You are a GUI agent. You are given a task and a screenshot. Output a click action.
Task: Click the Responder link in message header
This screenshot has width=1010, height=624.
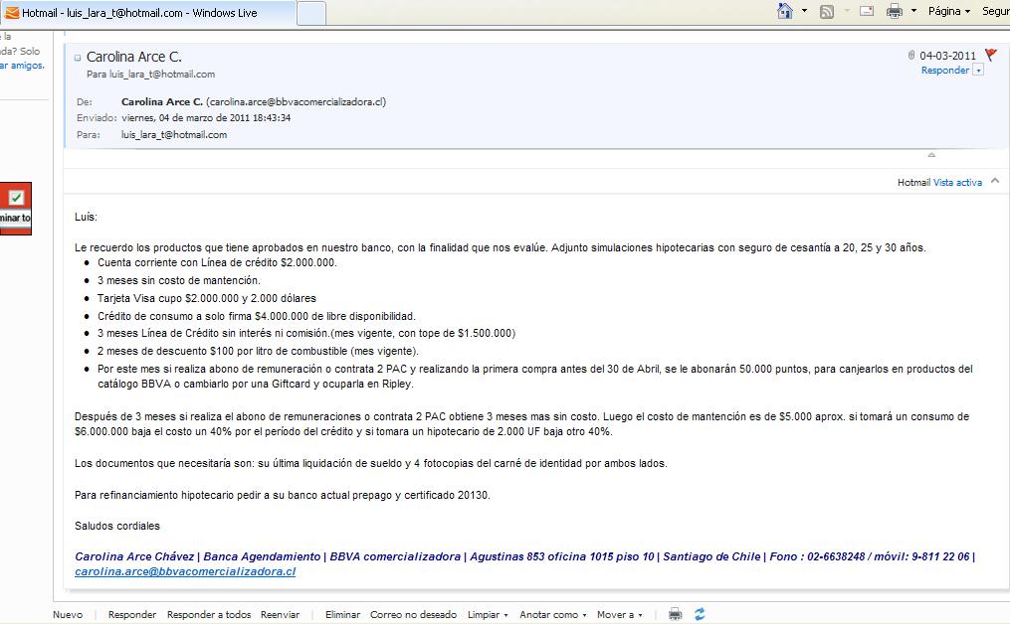point(945,71)
